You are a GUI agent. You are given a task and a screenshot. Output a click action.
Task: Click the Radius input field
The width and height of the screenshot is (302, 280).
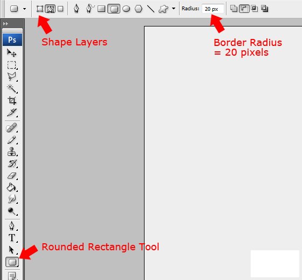pos(213,9)
